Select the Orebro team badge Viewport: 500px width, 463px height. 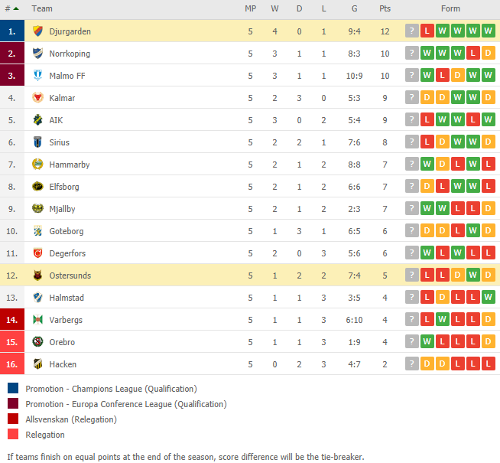(37, 342)
